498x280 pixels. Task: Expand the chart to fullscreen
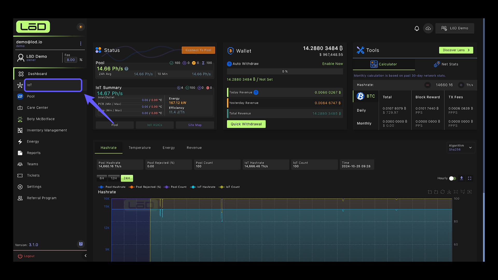[469, 178]
